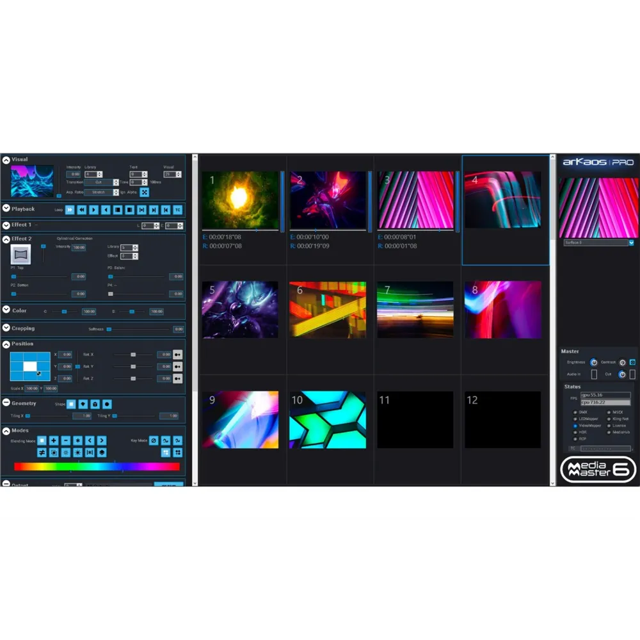Select the not-equal difference Blending Mode icon
640x640 pixels.
click(42, 452)
